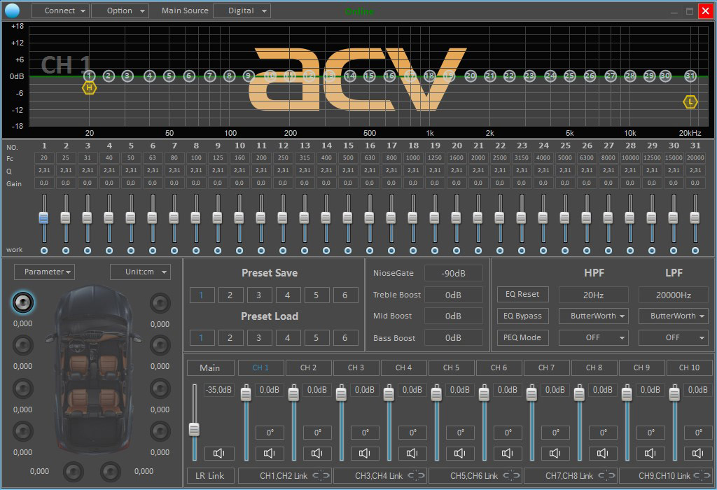Click Preset Save slot 6
The width and height of the screenshot is (717, 490).
pyautogui.click(x=345, y=295)
